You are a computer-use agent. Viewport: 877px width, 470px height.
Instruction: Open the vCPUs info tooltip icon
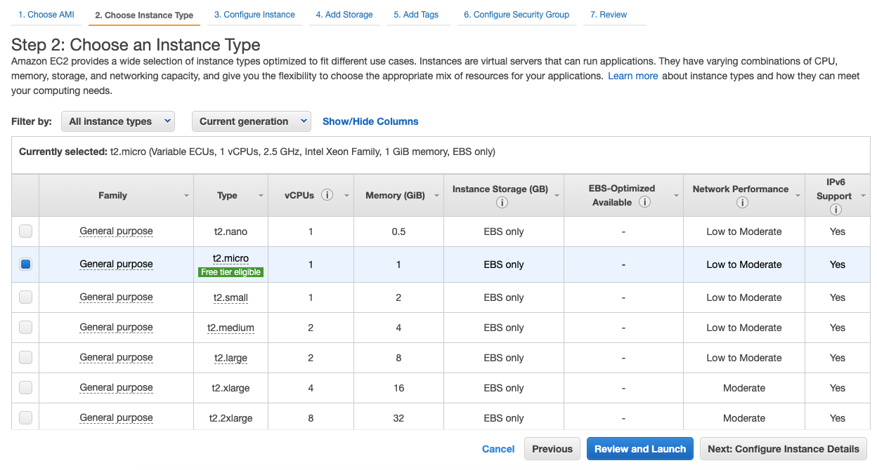click(328, 195)
